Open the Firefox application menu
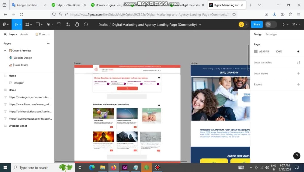Viewport: 304px width, 172px height. (299, 14)
